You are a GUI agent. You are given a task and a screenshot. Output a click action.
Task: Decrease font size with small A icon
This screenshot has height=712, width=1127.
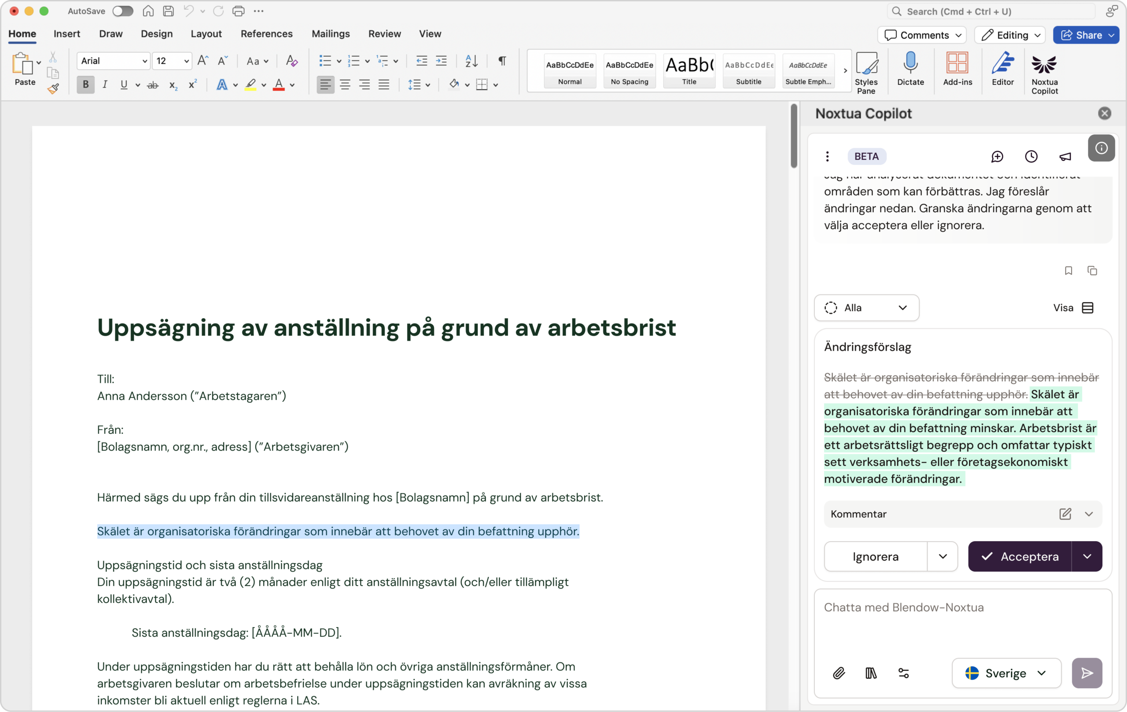(223, 60)
